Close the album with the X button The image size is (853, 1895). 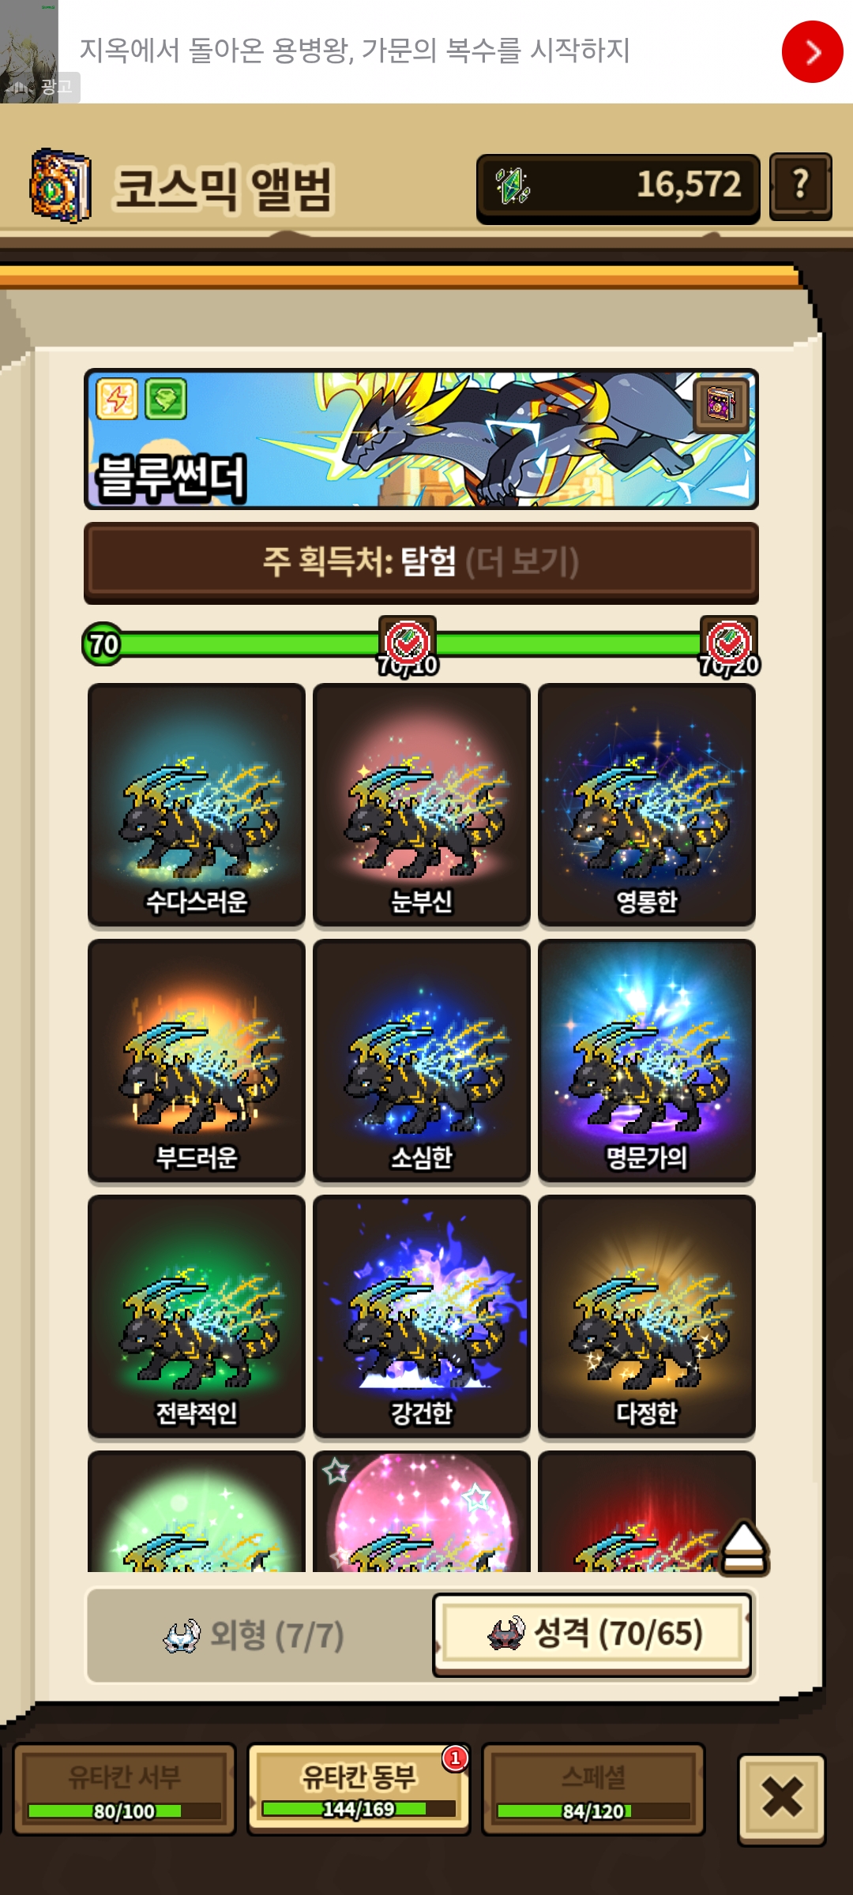[x=782, y=1798]
